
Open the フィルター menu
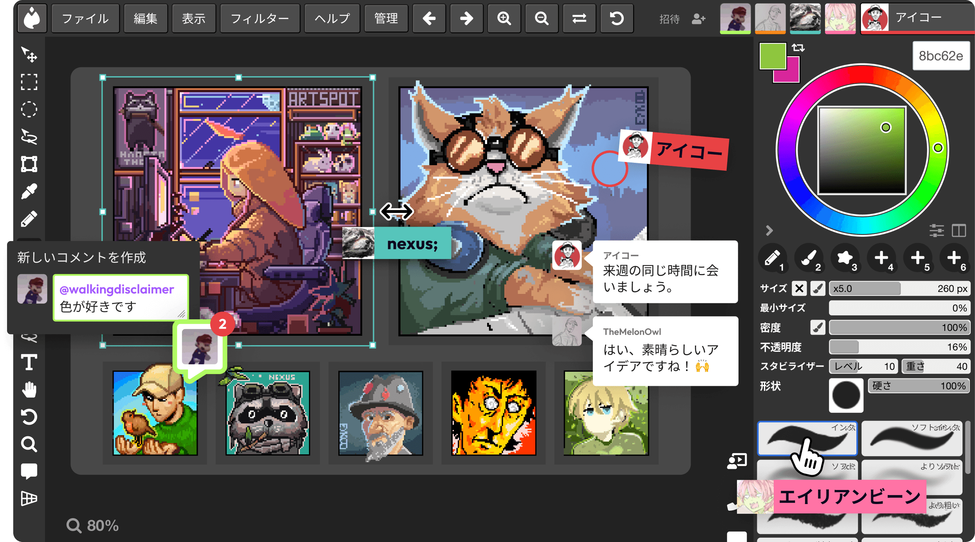tap(260, 18)
